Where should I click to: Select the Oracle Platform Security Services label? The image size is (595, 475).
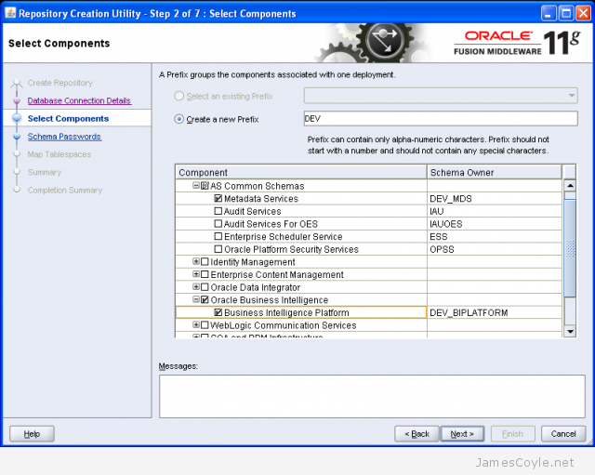291,249
